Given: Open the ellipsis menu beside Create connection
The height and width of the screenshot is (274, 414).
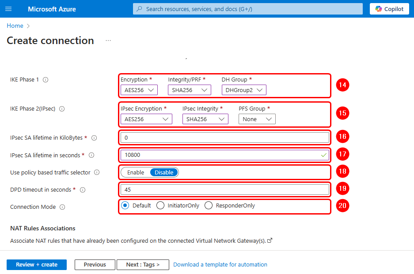Looking at the screenshot, I should (108, 41).
